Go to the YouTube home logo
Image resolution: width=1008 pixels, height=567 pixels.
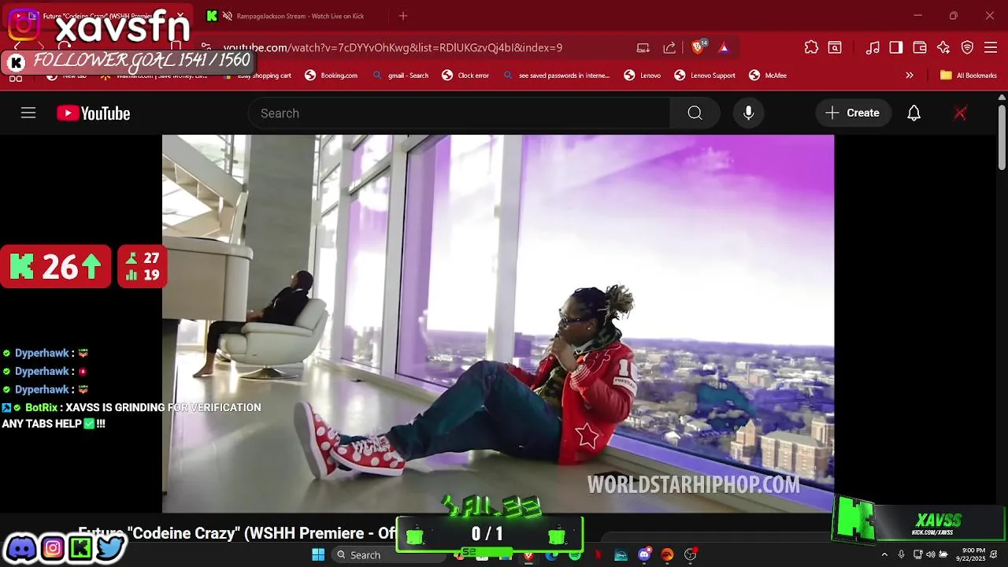pos(93,113)
